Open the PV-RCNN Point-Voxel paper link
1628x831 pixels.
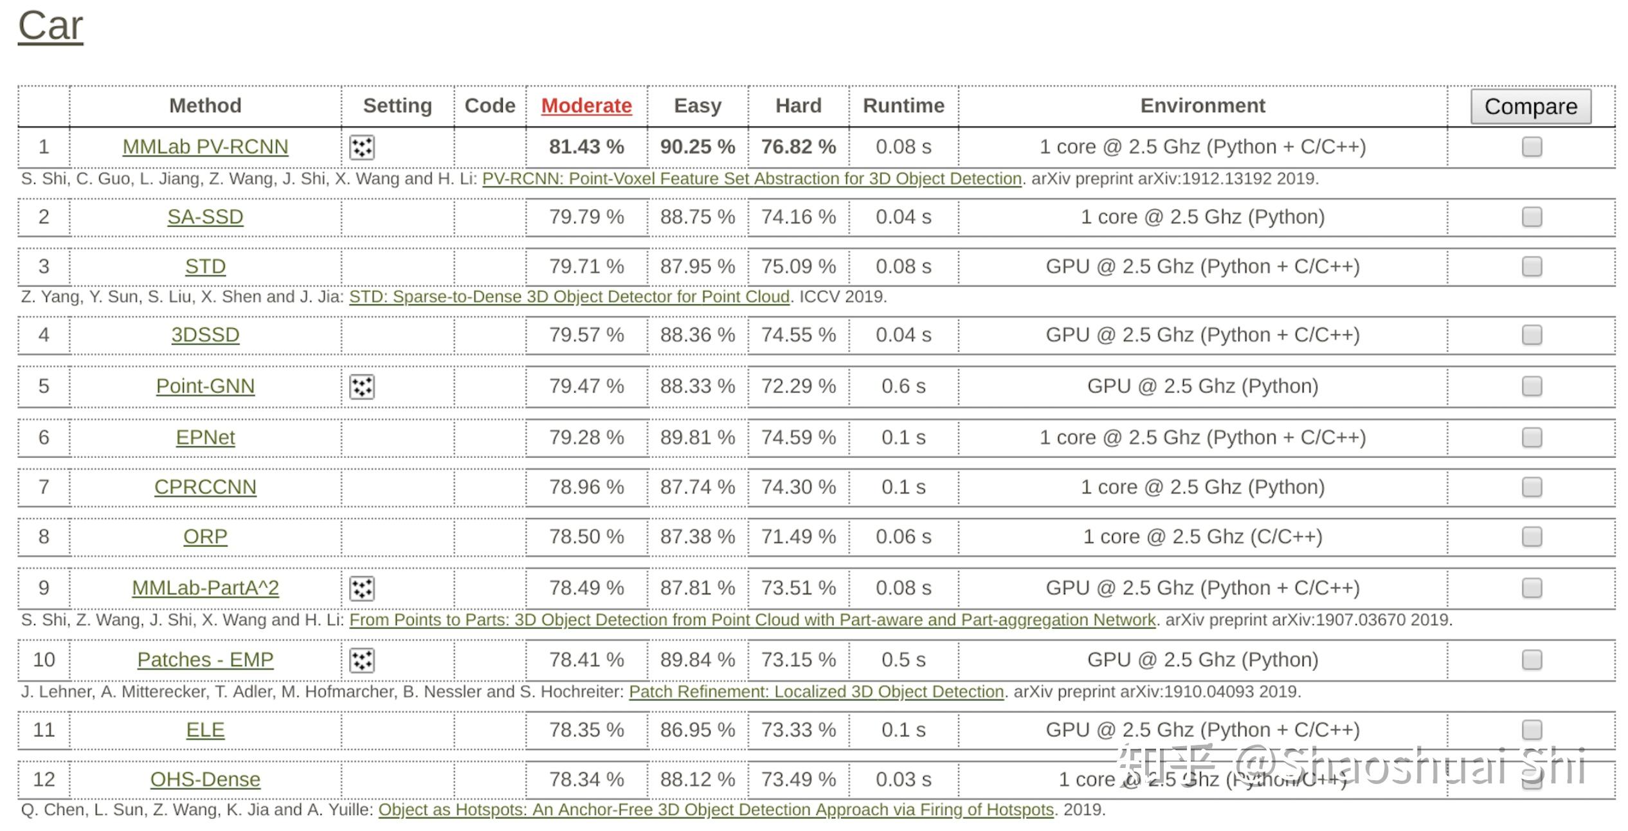click(x=752, y=179)
